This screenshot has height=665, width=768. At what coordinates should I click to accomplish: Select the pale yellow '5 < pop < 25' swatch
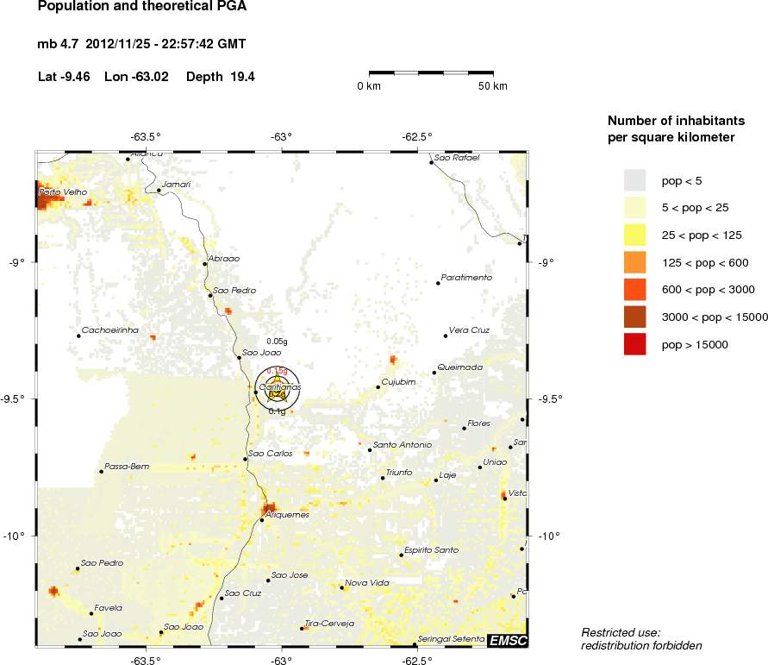pos(634,208)
